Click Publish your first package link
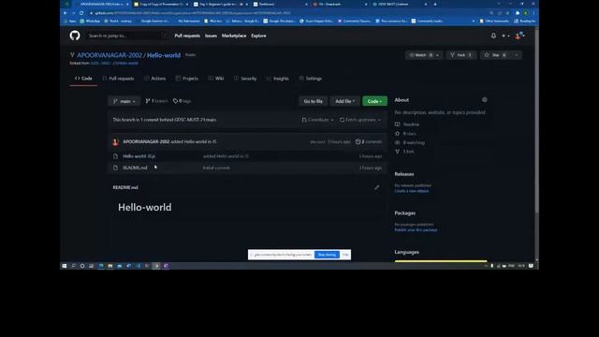The image size is (599, 337). click(416, 230)
